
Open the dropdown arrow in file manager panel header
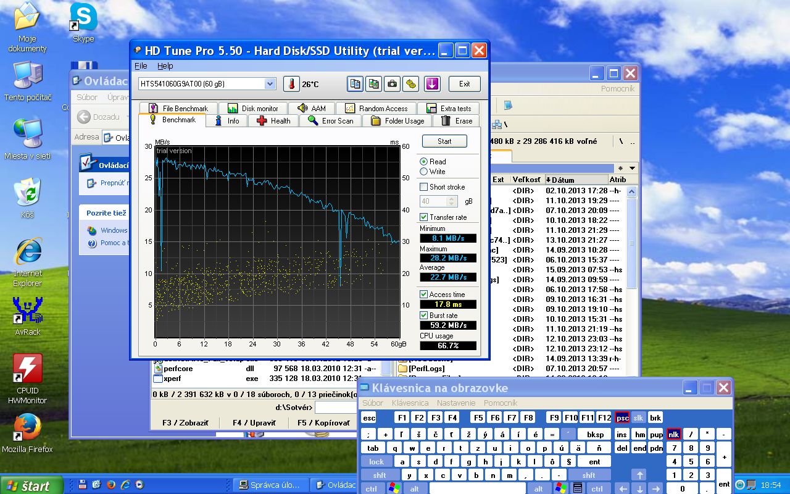[x=631, y=168]
